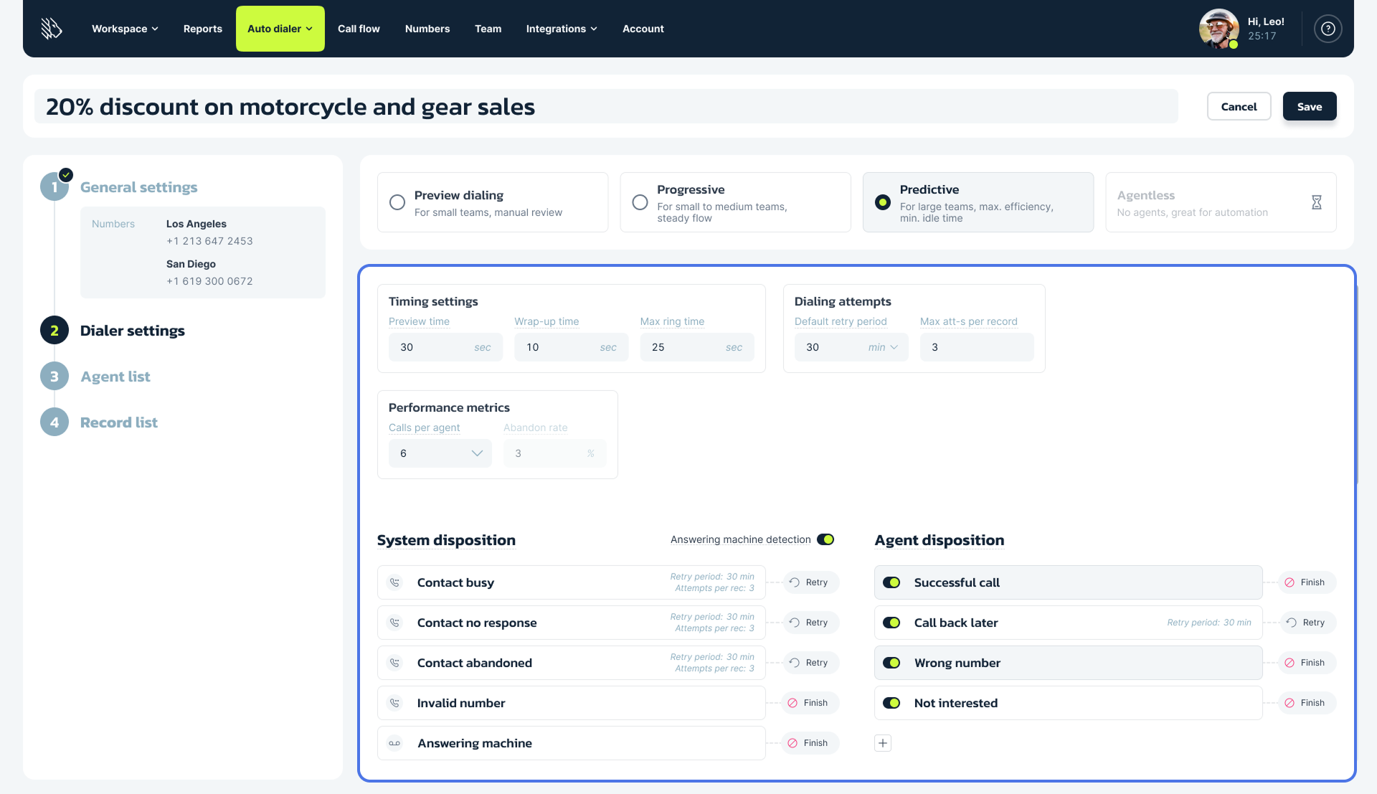Open the retry period min unit dropdown

[x=884, y=347]
